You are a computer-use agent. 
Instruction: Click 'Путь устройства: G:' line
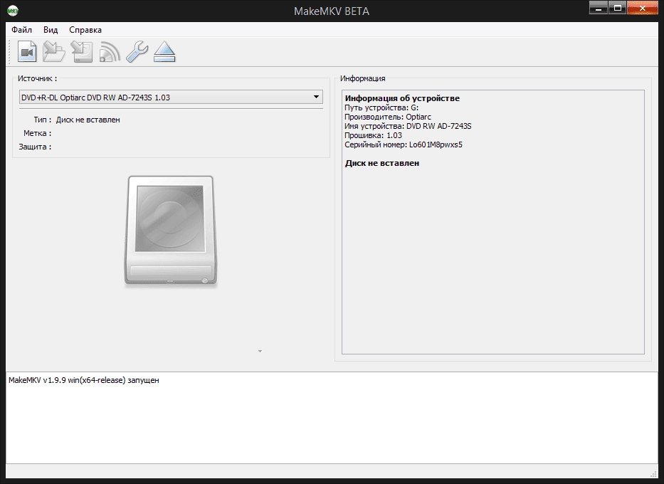click(381, 107)
